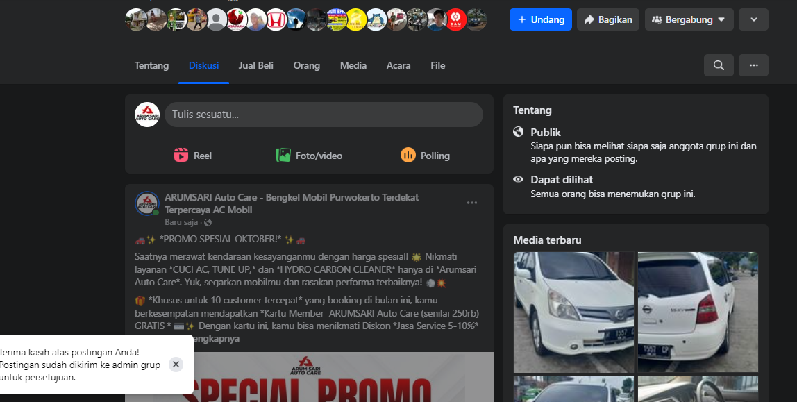Viewport: 797px width, 402px height.
Task: Click the blue Undang button
Action: click(540, 19)
